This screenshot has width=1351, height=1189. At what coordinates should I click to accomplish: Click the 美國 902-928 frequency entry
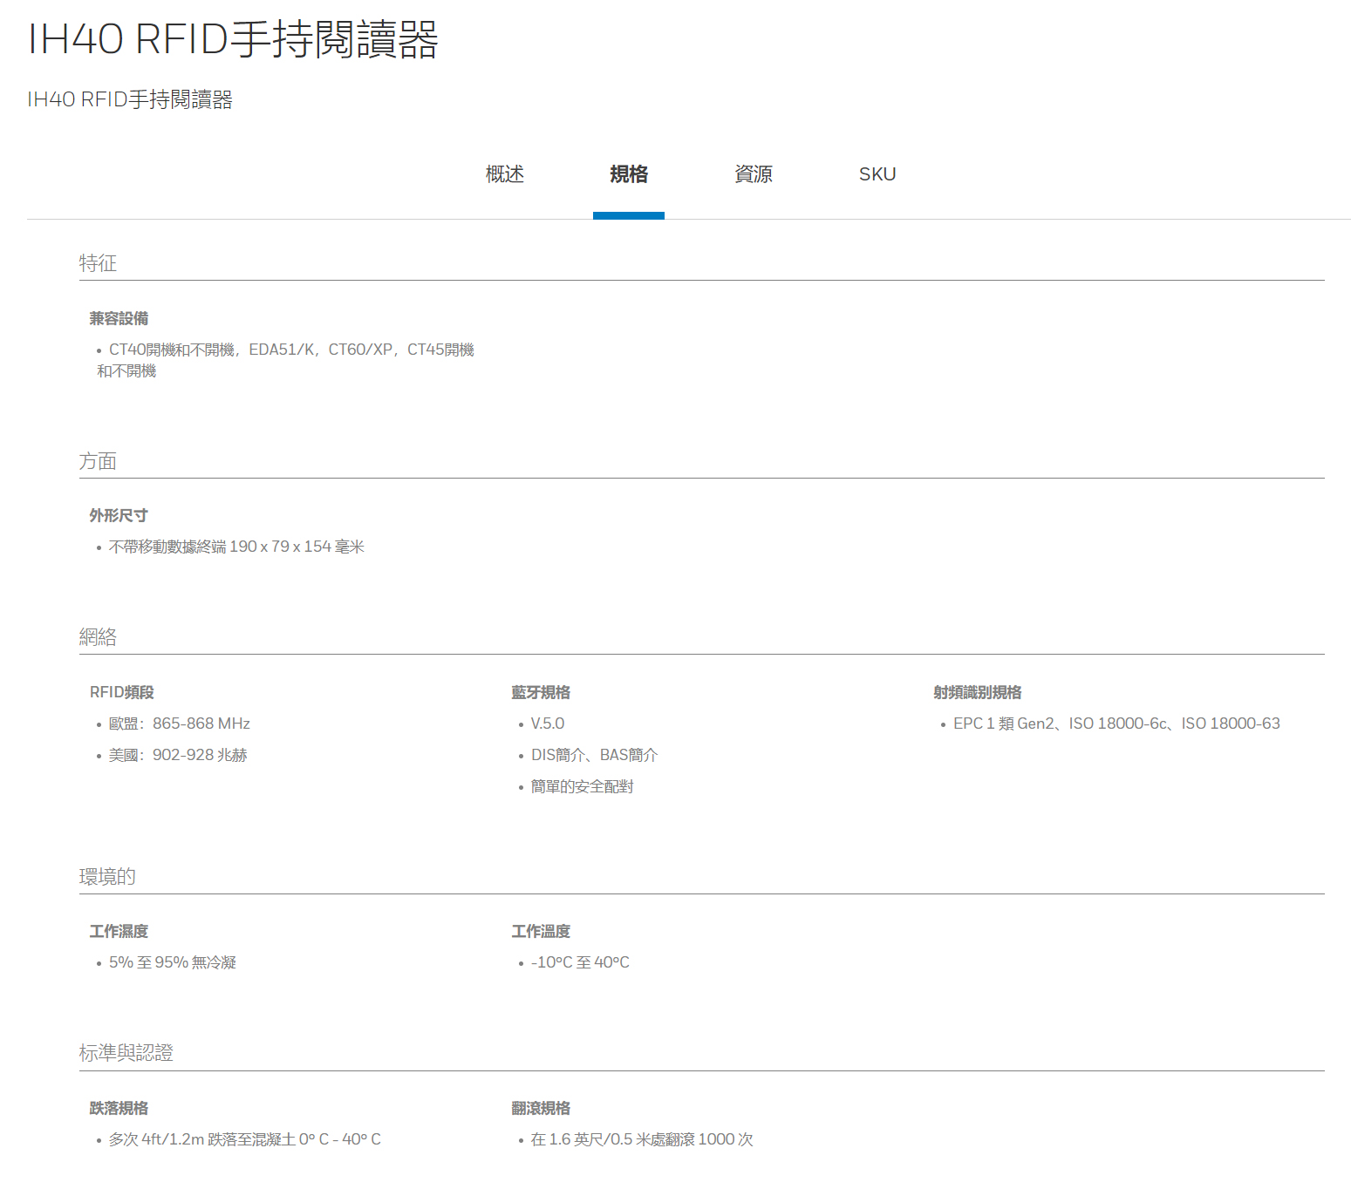pos(178,755)
